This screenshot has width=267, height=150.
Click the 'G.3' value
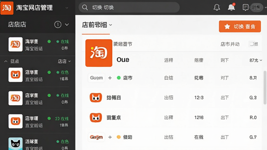pos(253,98)
